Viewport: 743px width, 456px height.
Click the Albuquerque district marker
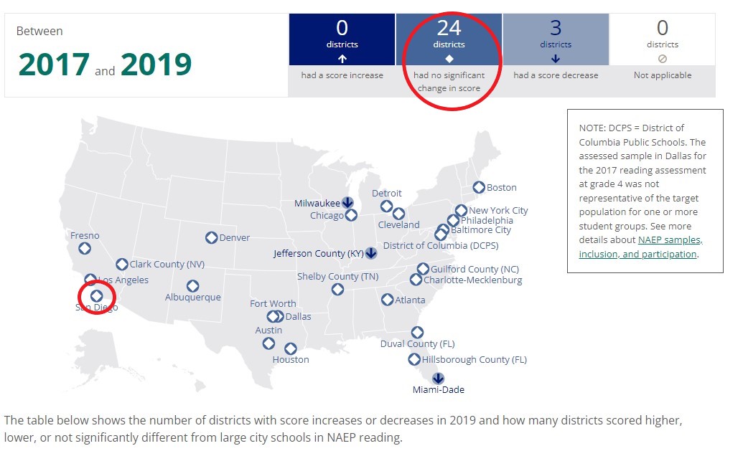(192, 286)
